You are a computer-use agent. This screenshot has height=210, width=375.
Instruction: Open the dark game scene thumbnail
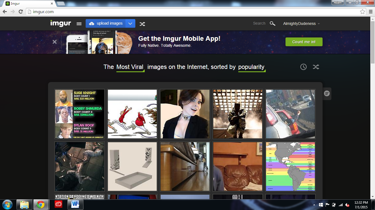[x=80, y=167]
